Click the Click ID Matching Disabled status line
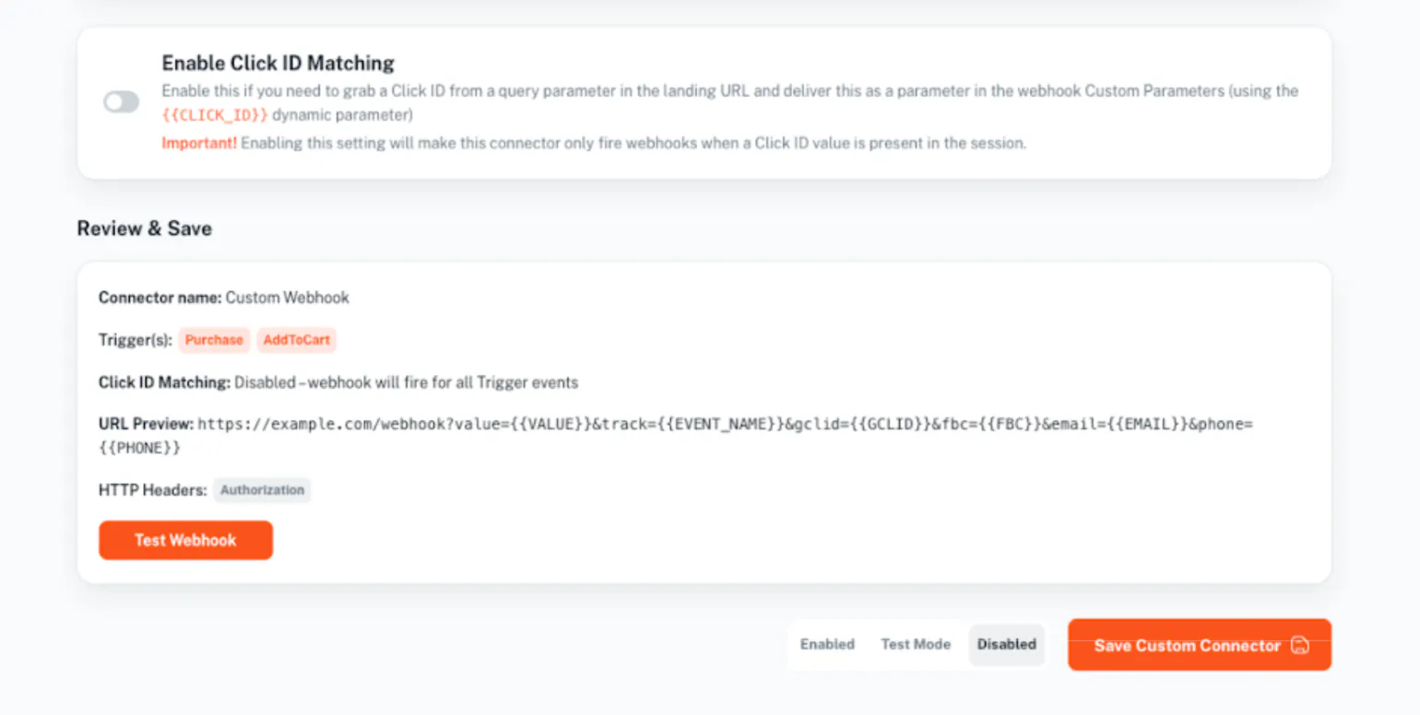The width and height of the screenshot is (1420, 715). coord(338,381)
